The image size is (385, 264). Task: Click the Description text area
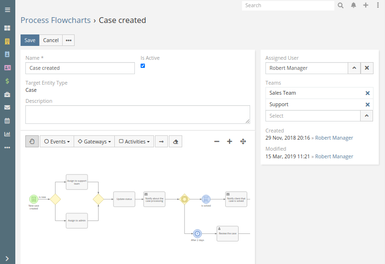tap(138, 115)
